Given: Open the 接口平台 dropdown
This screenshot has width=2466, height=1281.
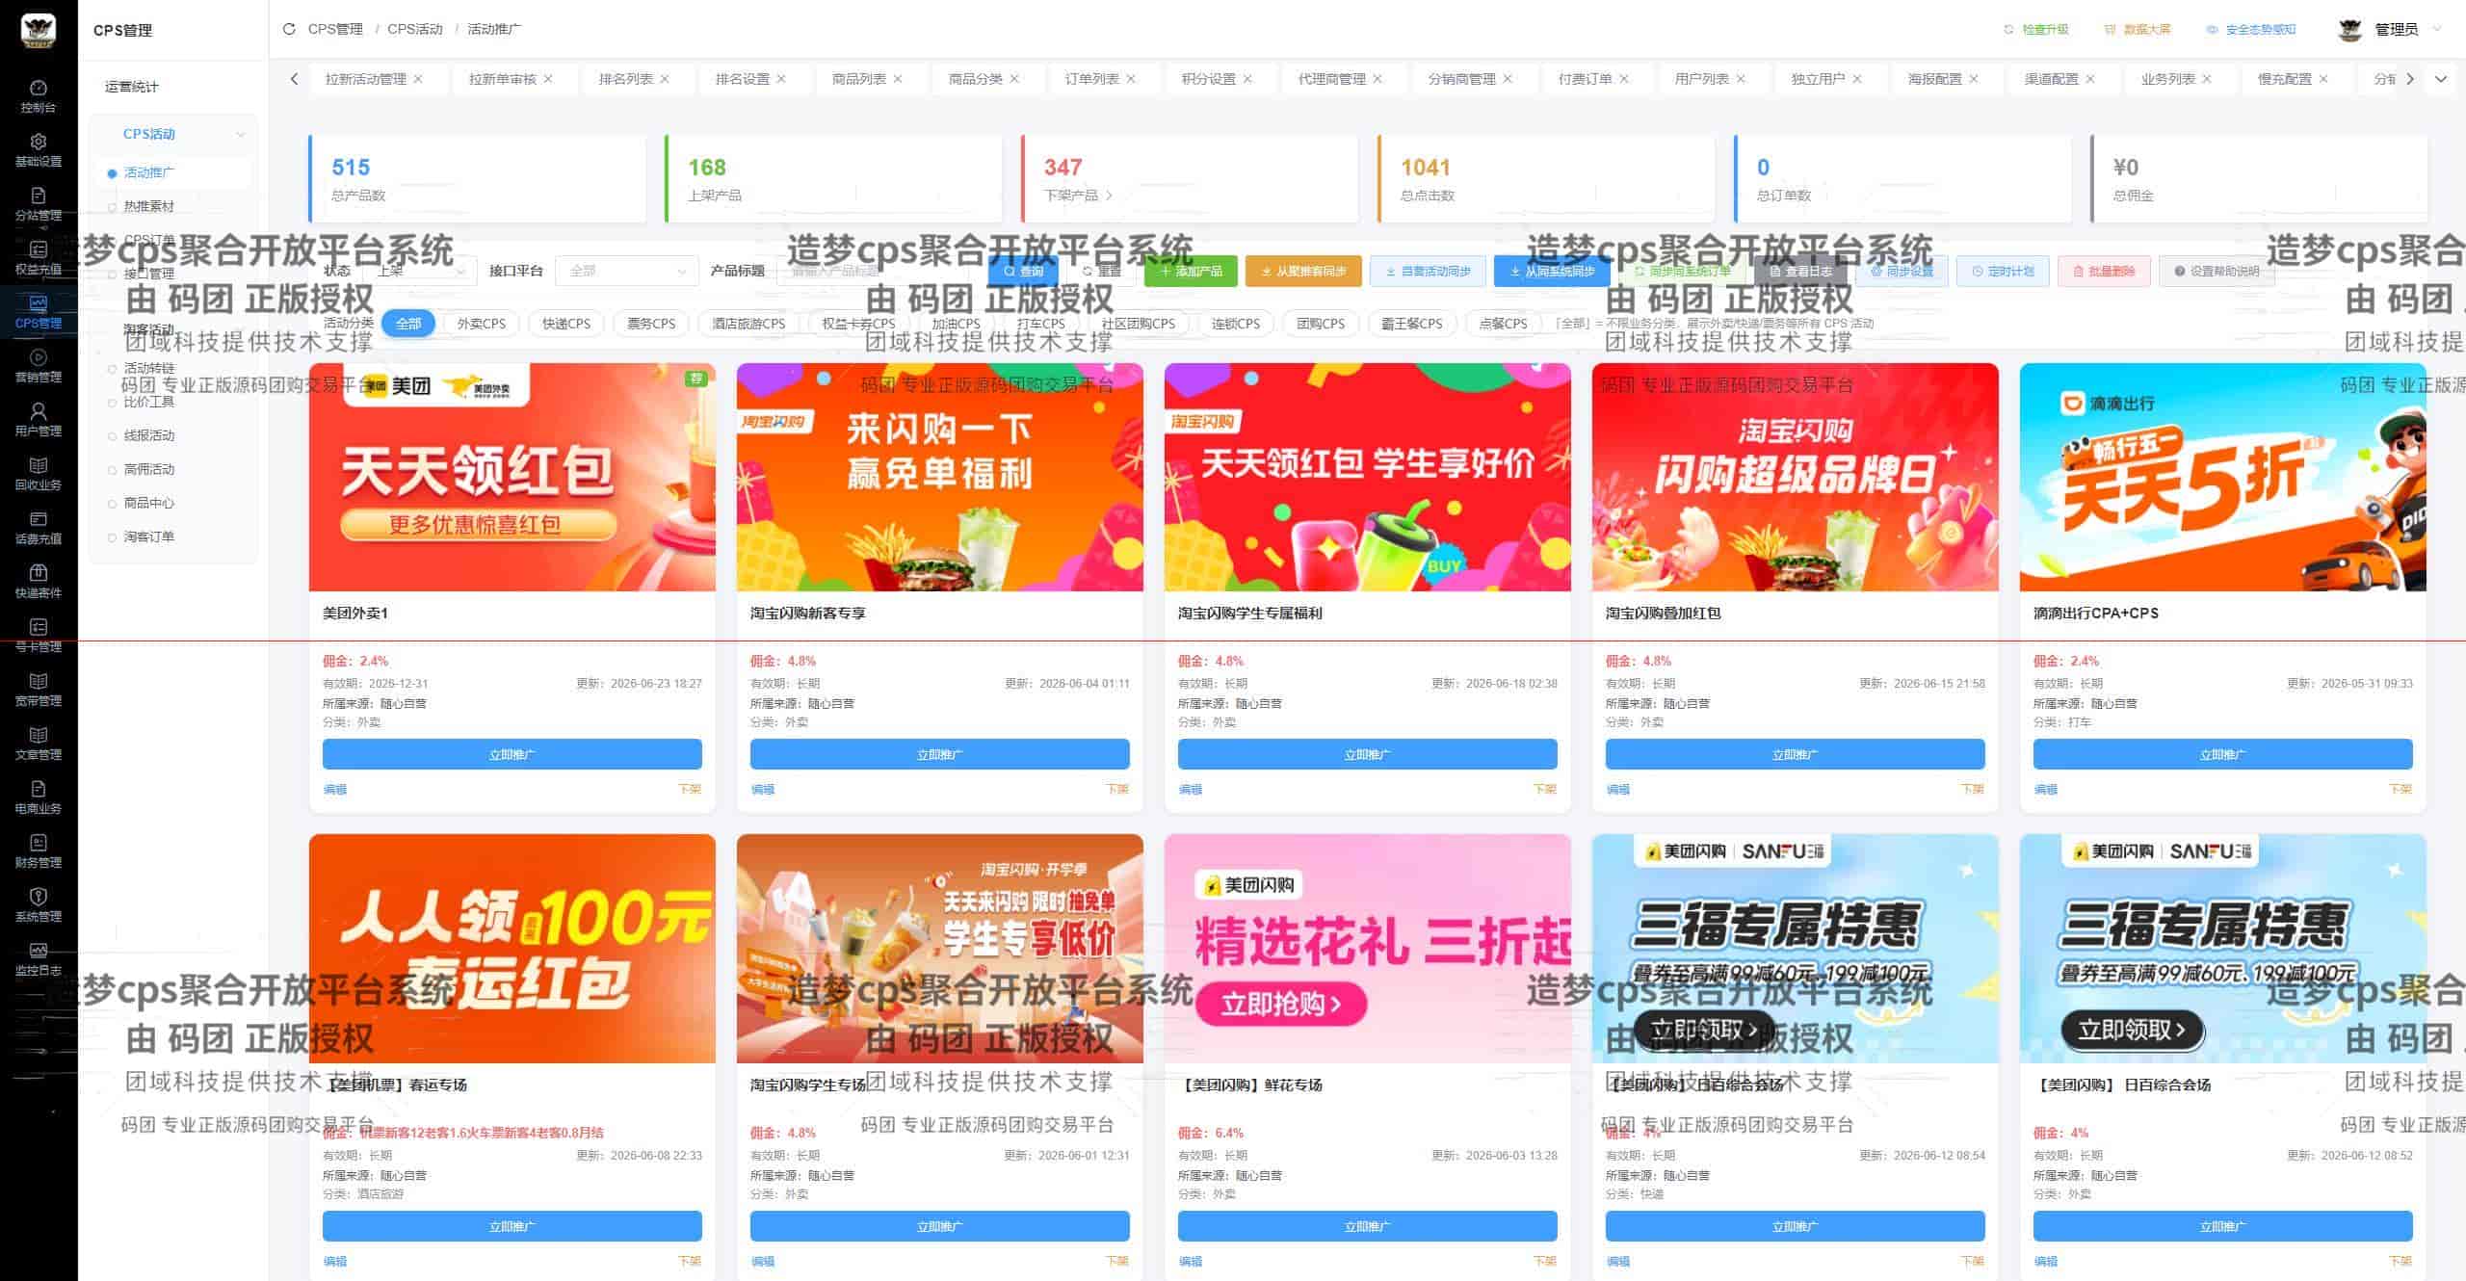Looking at the screenshot, I should tap(627, 271).
